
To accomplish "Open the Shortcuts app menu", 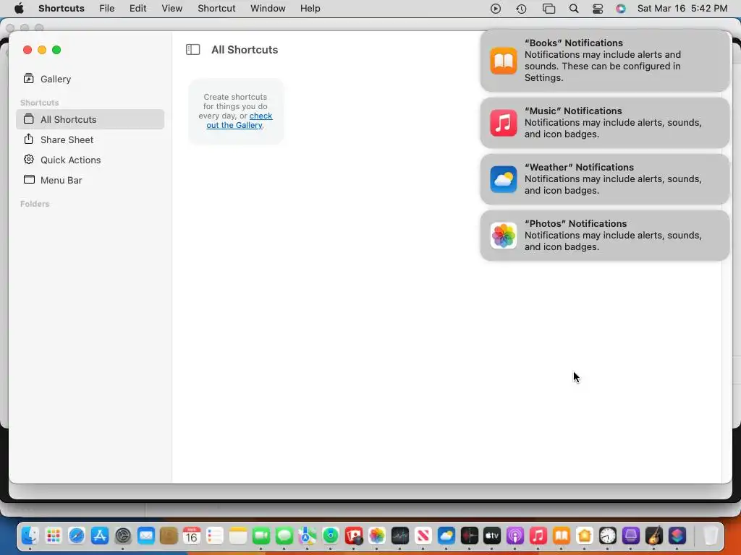I will (62, 9).
